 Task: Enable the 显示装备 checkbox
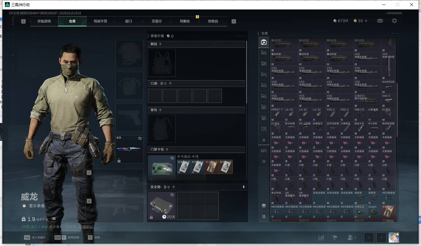[24, 206]
